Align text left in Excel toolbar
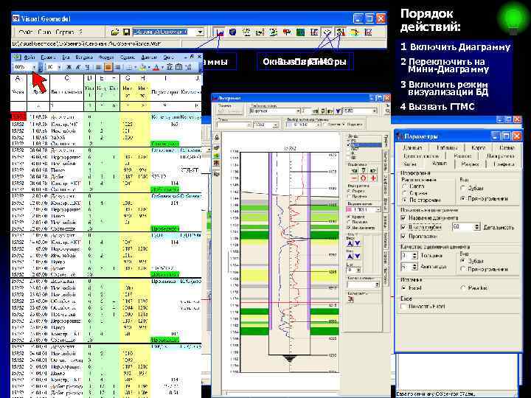 [99, 67]
